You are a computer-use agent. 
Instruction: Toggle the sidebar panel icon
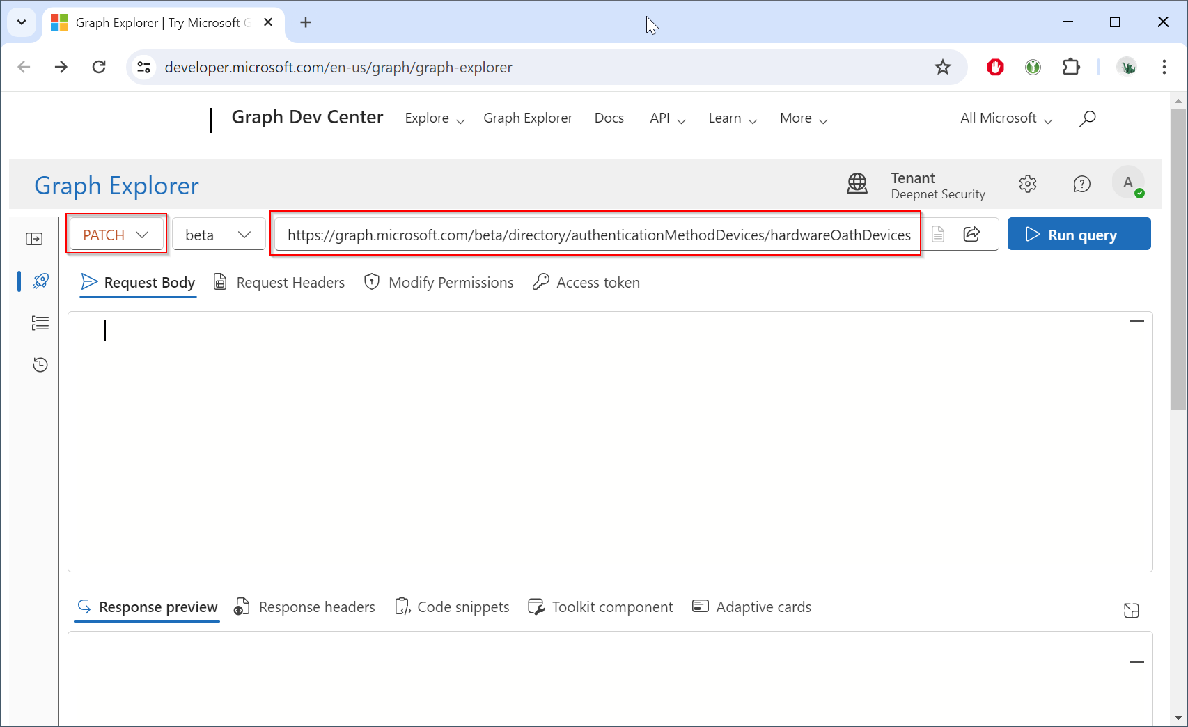pyautogui.click(x=34, y=240)
